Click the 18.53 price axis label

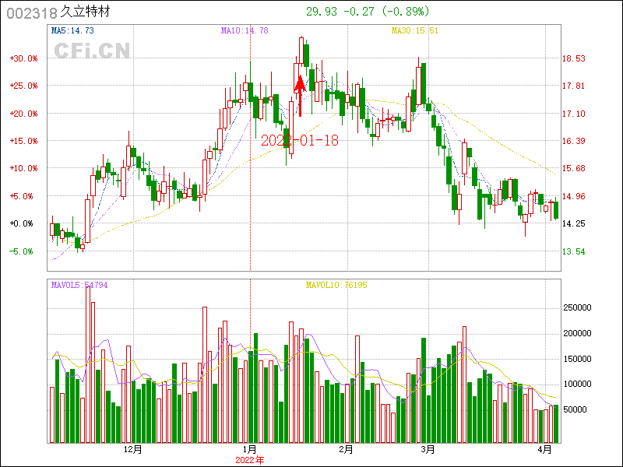pyautogui.click(x=574, y=58)
